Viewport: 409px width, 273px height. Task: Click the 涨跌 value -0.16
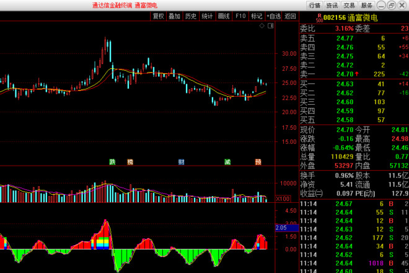click(x=345, y=139)
